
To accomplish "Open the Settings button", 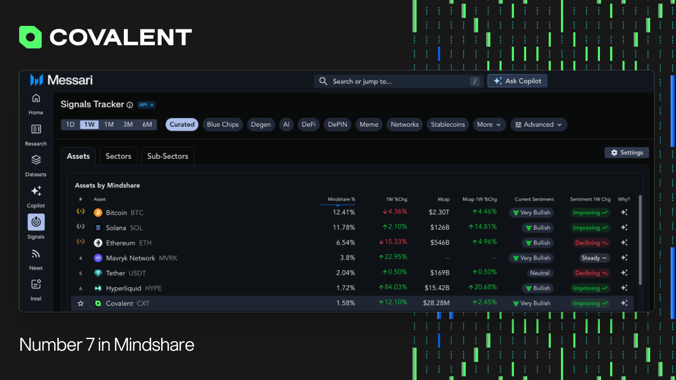I will tap(626, 153).
